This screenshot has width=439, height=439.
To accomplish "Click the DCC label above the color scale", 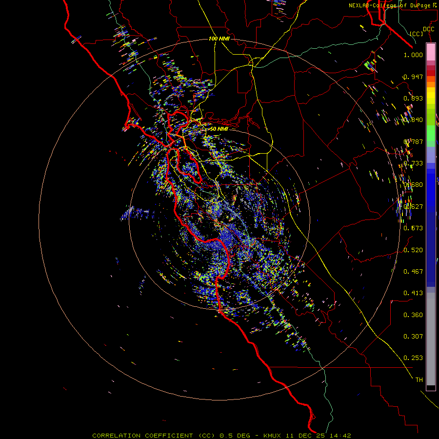I will pyautogui.click(x=428, y=29).
